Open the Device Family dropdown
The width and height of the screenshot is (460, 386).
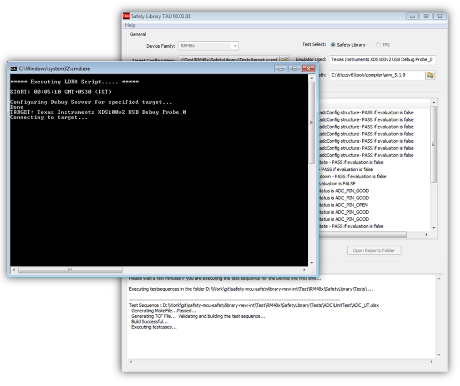(235, 46)
